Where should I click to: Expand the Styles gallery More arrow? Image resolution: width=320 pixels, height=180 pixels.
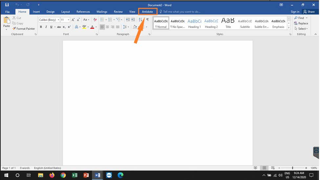(x=289, y=28)
